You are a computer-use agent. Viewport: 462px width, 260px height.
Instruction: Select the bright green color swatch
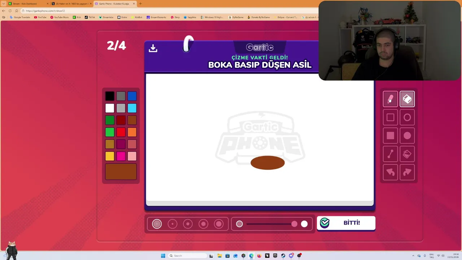(110, 132)
